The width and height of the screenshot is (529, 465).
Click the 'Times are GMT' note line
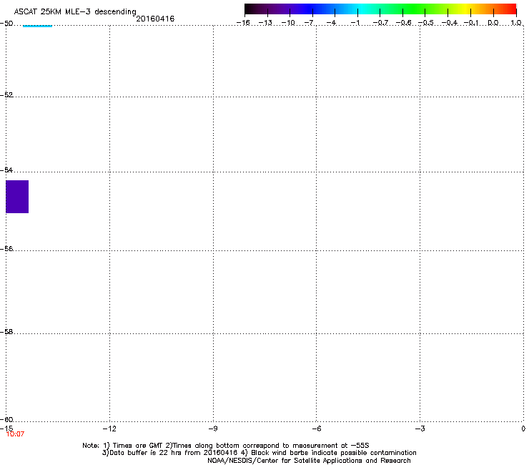[226, 446]
